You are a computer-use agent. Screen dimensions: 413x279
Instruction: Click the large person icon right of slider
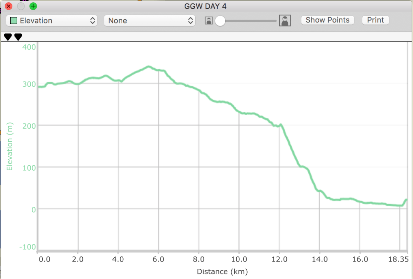click(x=285, y=21)
